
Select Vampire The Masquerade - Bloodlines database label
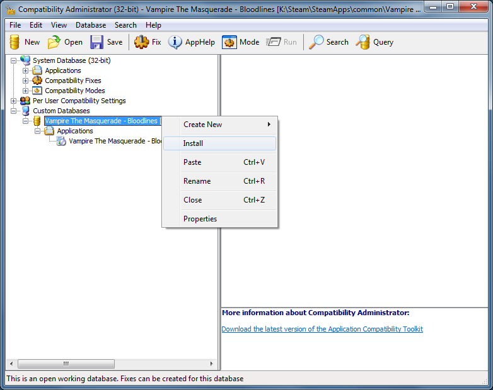pos(103,121)
